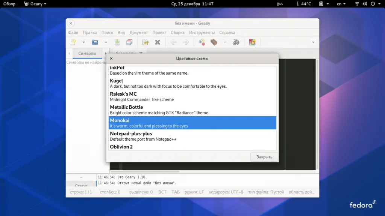
Task: Expand the toolbar overflow arrow at right
Action: tap(313, 42)
